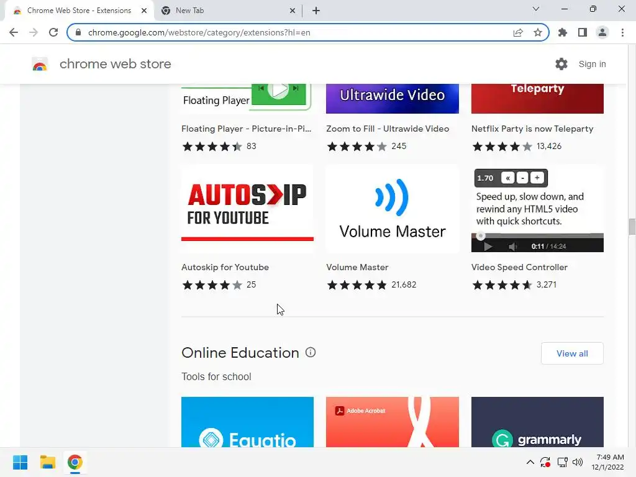Screen dimensions: 636x477
Task: Click the forward navigation arrow
Action: (34, 32)
